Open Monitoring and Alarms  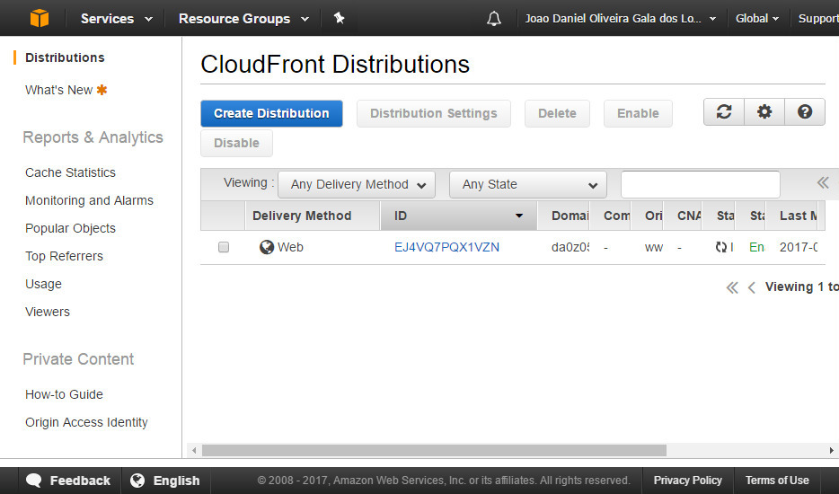tap(89, 200)
